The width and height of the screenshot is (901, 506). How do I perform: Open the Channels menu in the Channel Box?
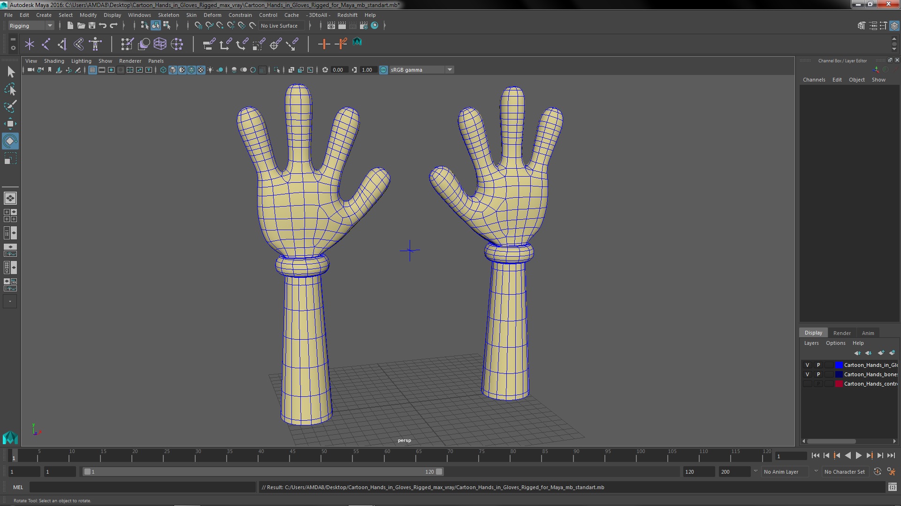pos(814,80)
